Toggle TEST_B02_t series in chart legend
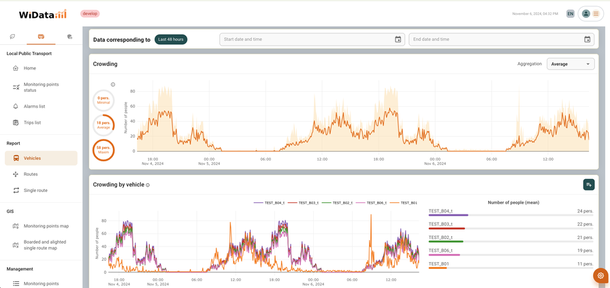Viewport: 610px width, 288px height. (x=337, y=203)
